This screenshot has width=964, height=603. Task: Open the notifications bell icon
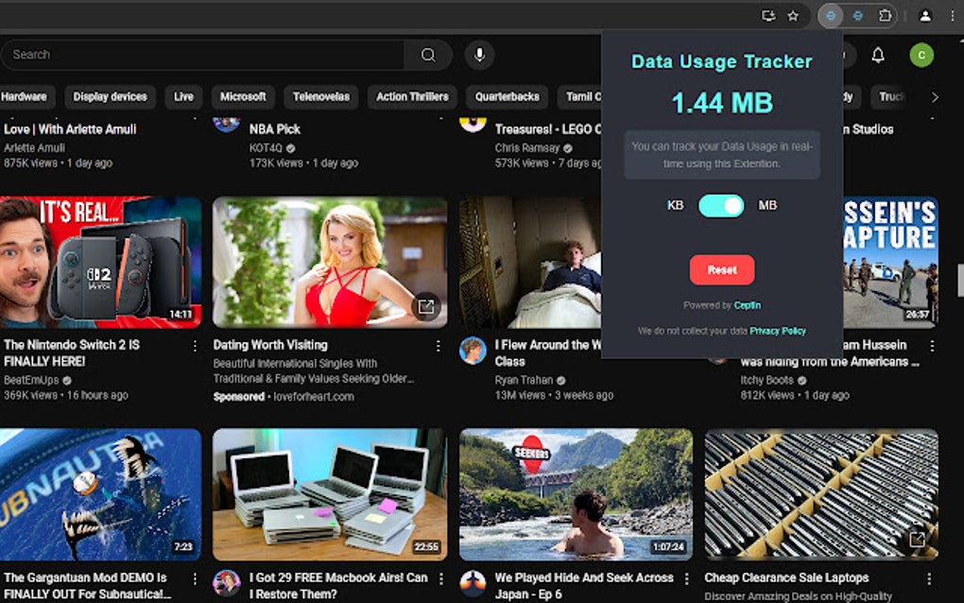(x=878, y=55)
